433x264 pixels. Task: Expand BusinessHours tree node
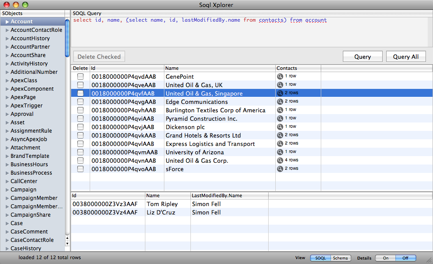point(8,165)
